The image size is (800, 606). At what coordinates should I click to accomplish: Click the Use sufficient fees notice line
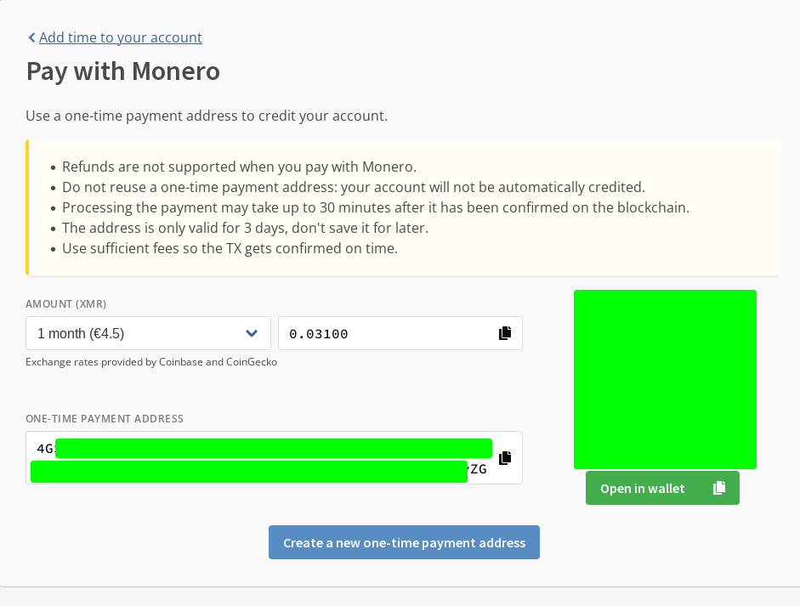pos(230,248)
